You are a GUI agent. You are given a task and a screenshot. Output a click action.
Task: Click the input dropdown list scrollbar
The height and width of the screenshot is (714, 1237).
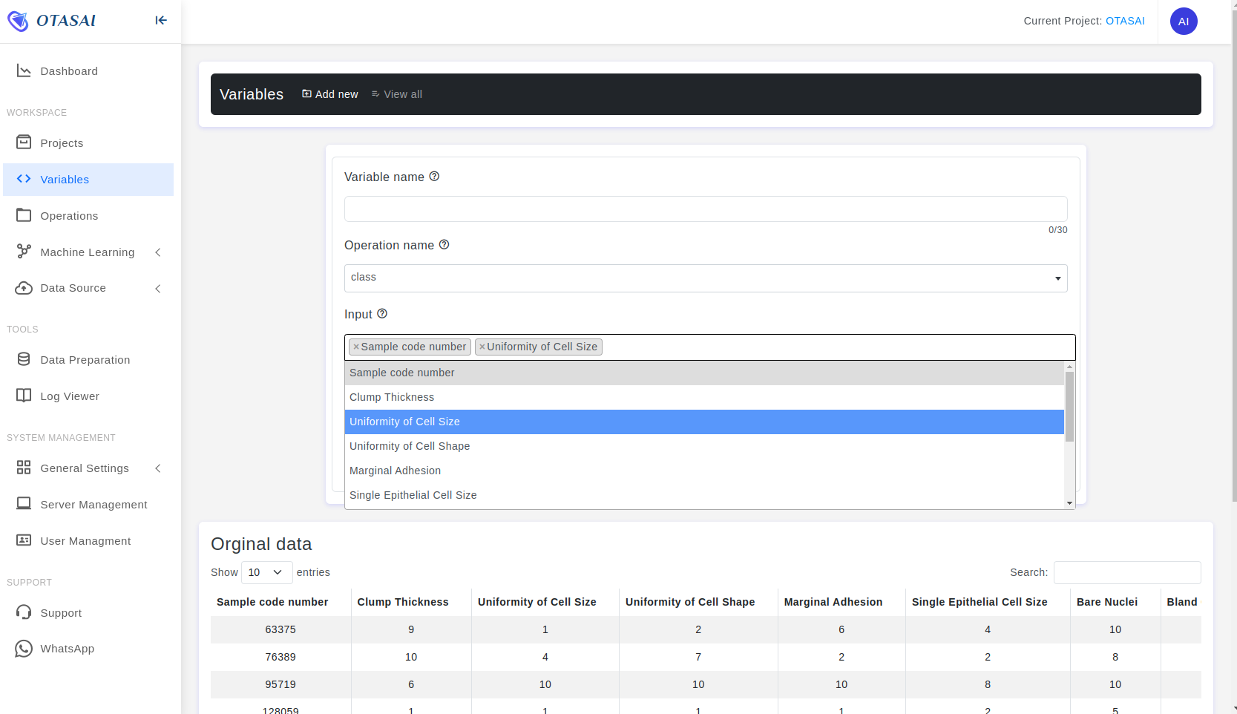coord(1069,407)
